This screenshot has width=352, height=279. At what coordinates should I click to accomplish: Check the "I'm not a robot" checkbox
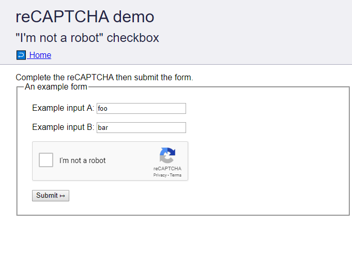[x=46, y=160]
